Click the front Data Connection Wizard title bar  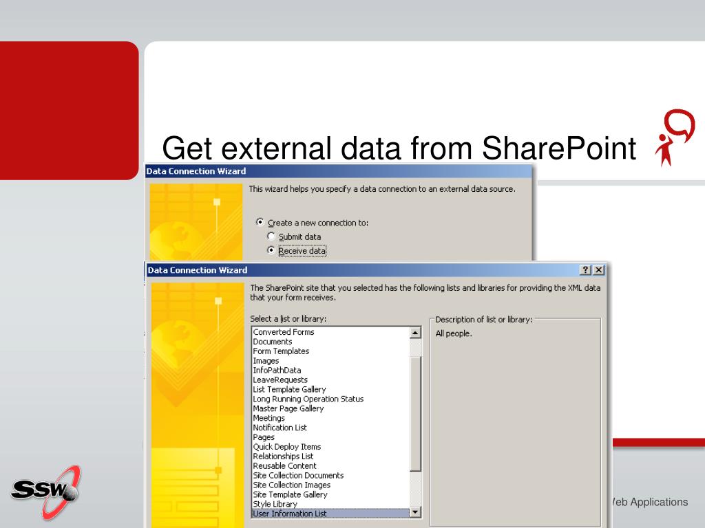click(377, 269)
